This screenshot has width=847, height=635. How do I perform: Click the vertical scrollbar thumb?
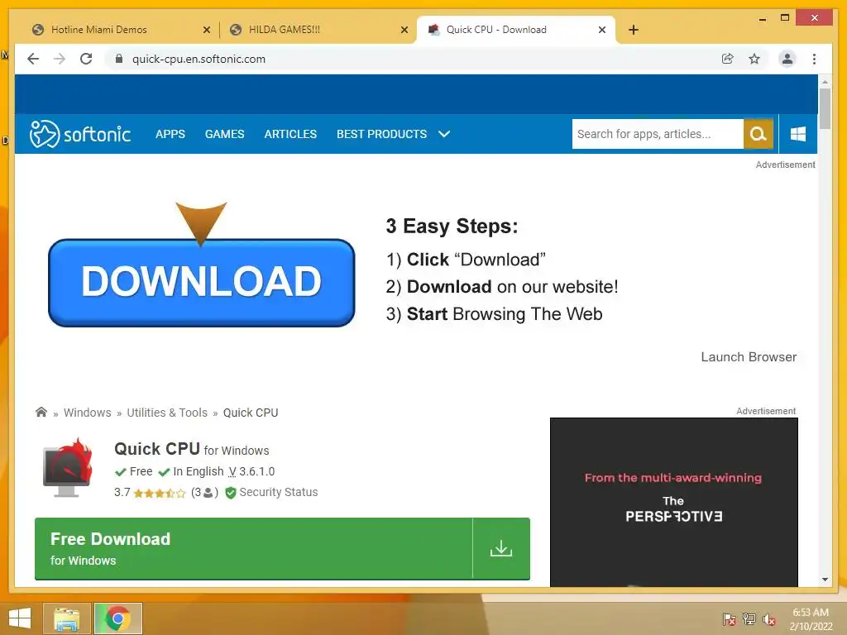click(x=825, y=108)
